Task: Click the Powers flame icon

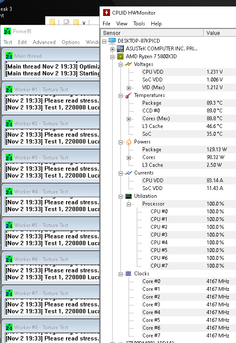Action: click(x=129, y=142)
